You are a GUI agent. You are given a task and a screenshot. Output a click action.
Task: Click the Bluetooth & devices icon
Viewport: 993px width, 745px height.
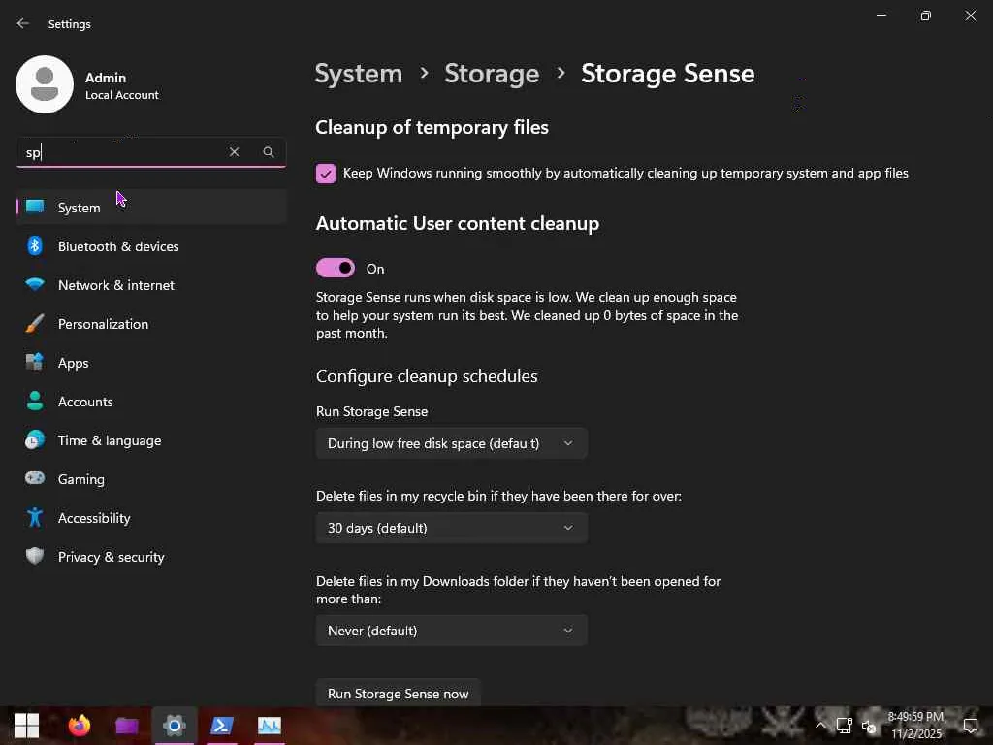pos(35,246)
